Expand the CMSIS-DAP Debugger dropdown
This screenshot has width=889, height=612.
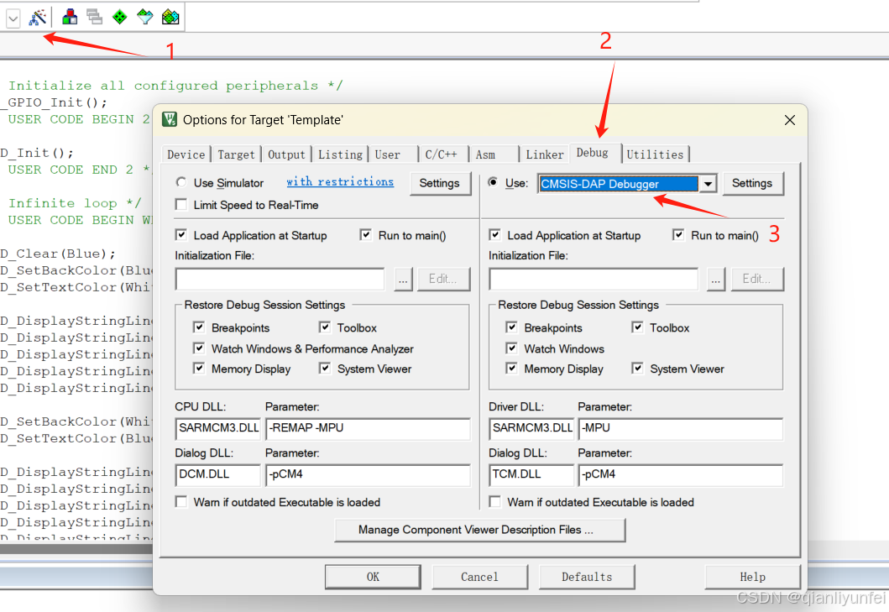pyautogui.click(x=708, y=184)
